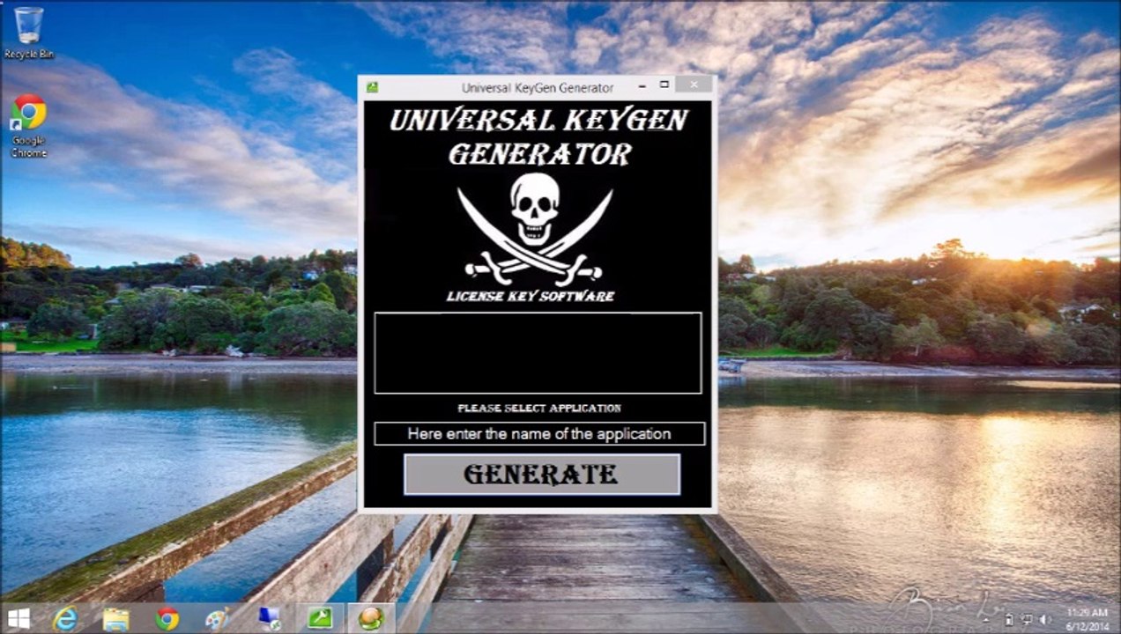
Task: Close the Universal KeyGen Generator window
Action: pyautogui.click(x=694, y=85)
